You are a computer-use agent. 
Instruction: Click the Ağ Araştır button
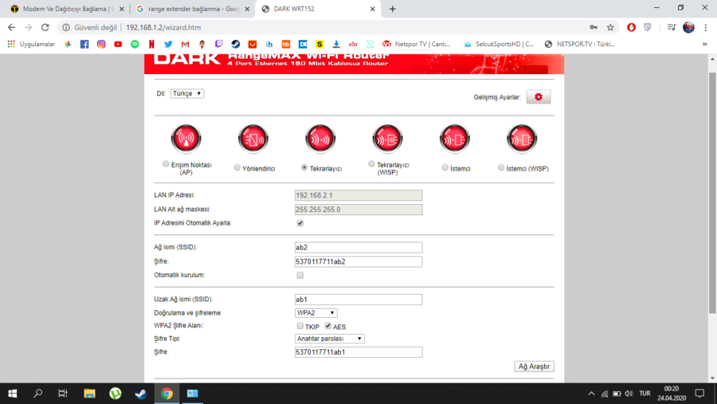534,367
